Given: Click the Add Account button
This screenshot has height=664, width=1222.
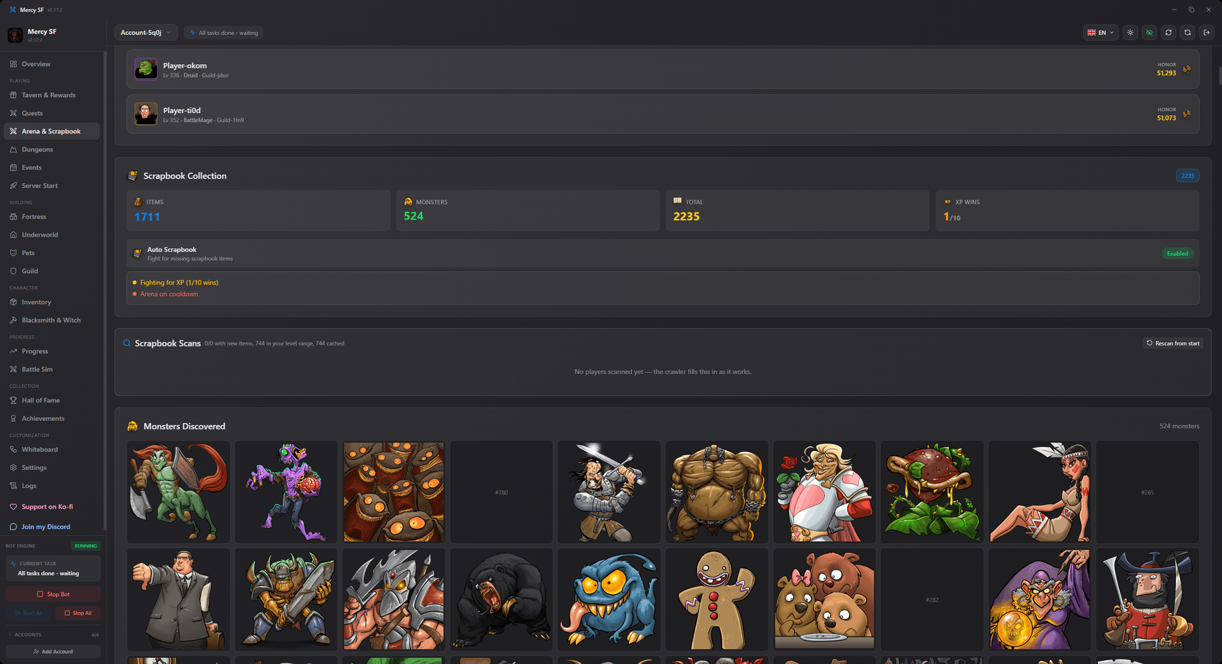Looking at the screenshot, I should (x=53, y=652).
